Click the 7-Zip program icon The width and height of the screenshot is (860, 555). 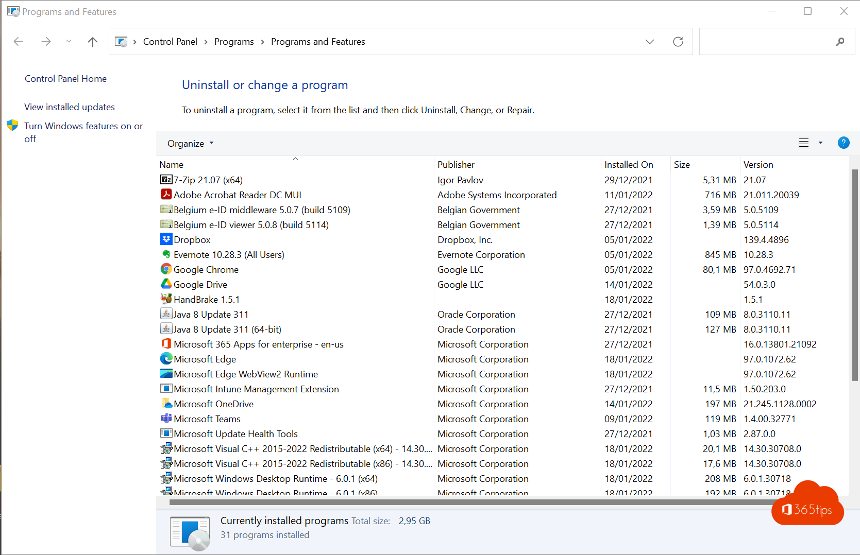pyautogui.click(x=166, y=180)
